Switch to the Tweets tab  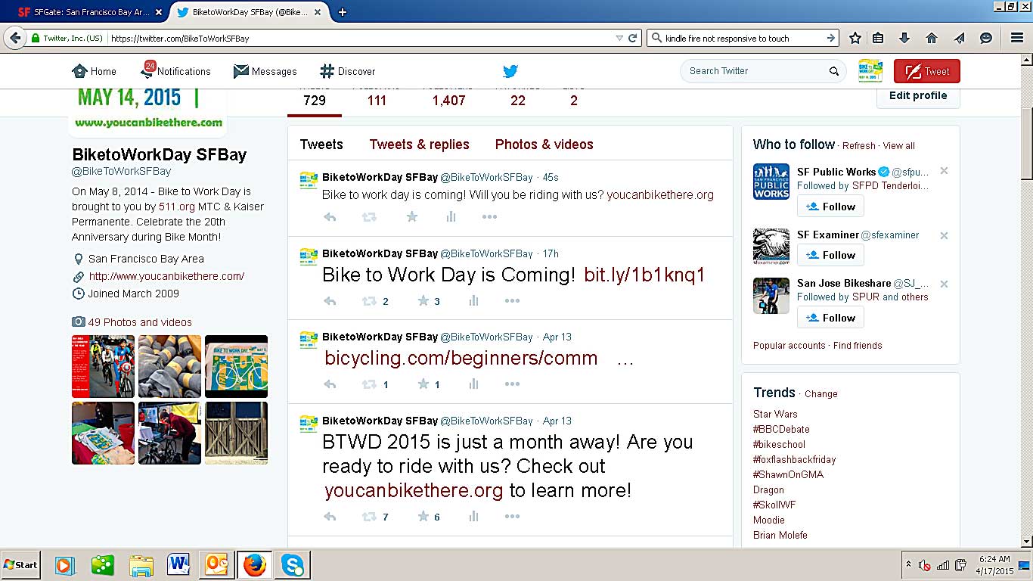(x=321, y=144)
